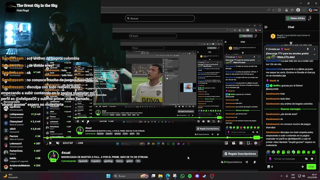Toggle mini-player (picture-in-picture) icon
Viewport: 320px width, 180px height.
pos(226,143)
